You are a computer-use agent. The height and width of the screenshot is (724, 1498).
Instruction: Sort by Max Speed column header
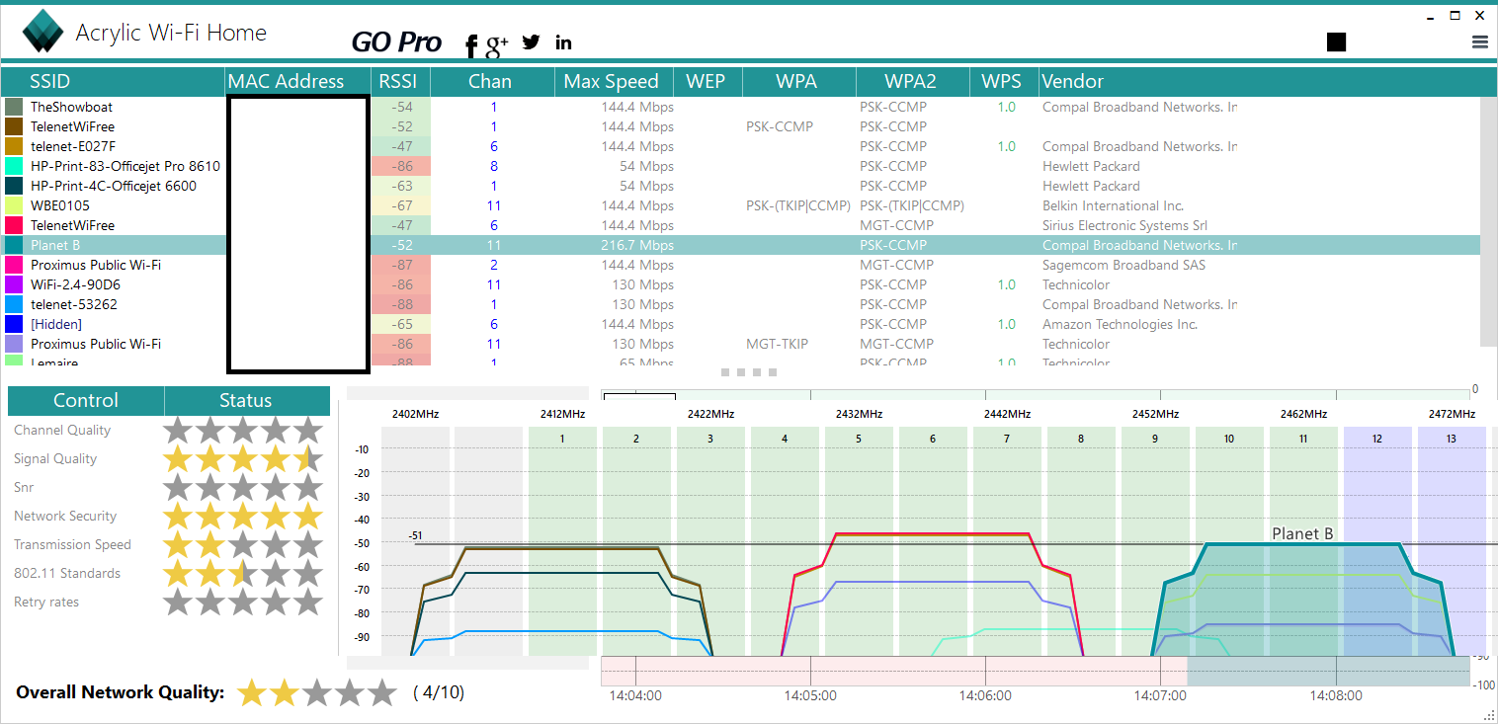[612, 81]
